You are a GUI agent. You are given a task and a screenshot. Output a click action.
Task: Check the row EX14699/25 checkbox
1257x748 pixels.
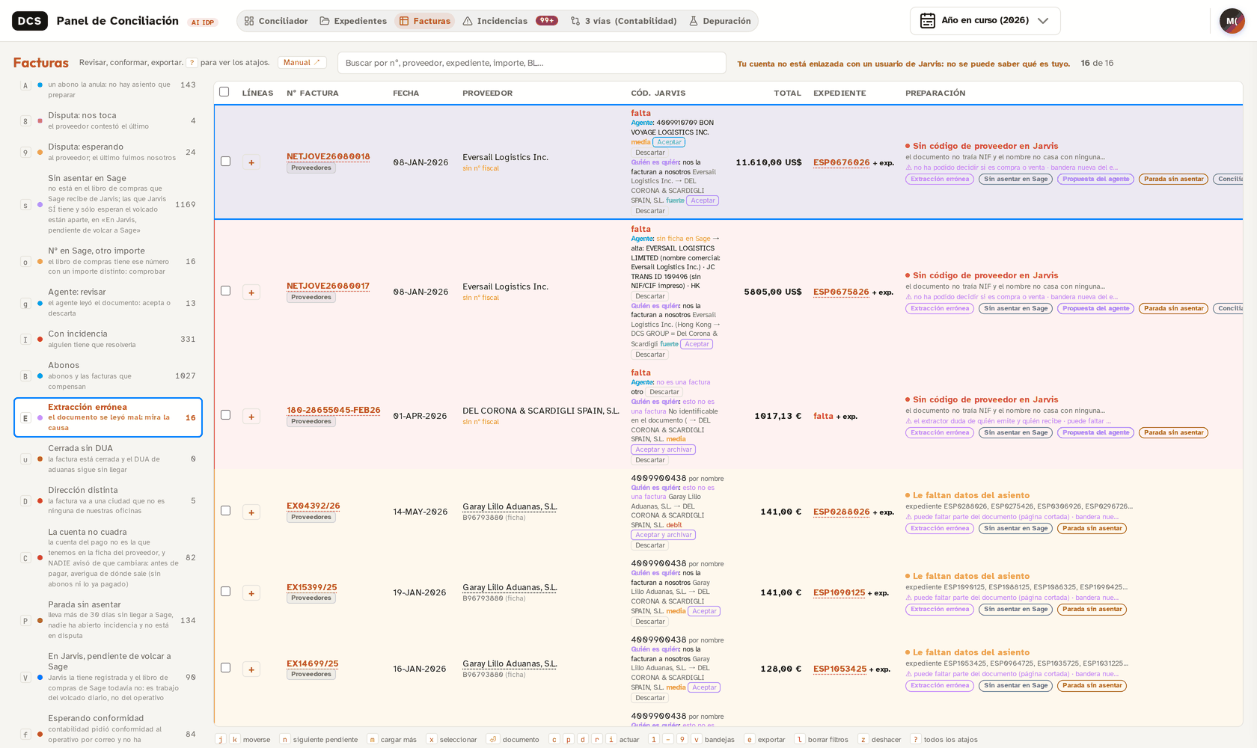coord(225,668)
